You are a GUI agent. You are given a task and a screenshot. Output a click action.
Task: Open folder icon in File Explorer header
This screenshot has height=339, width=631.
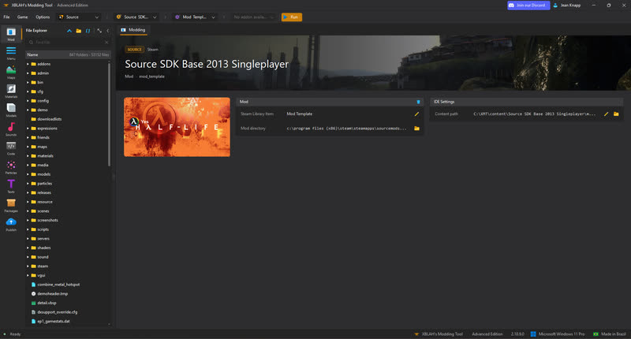pyautogui.click(x=78, y=31)
